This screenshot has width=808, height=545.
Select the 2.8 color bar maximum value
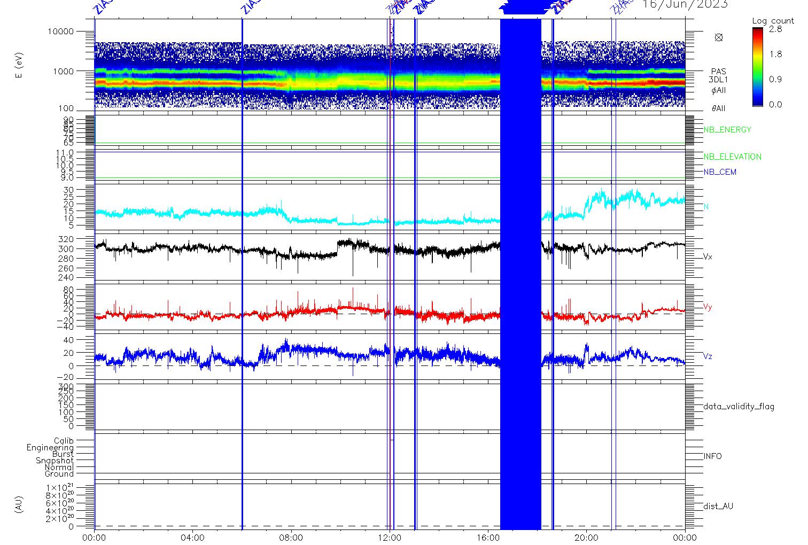tap(775, 29)
